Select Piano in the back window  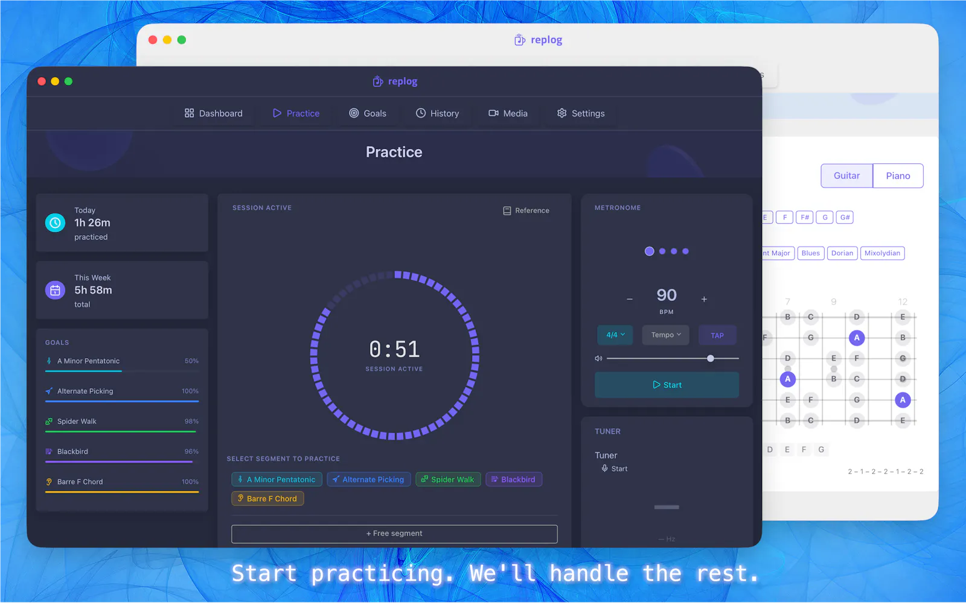point(898,175)
